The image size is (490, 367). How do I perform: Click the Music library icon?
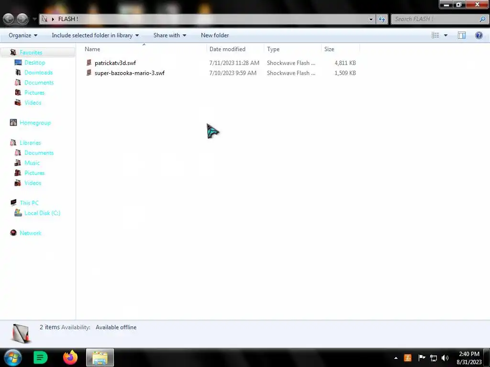tap(18, 162)
